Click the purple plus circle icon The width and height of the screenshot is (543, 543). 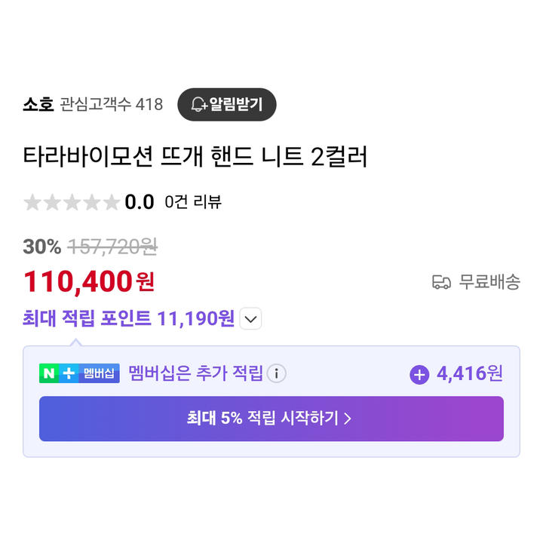click(x=419, y=374)
